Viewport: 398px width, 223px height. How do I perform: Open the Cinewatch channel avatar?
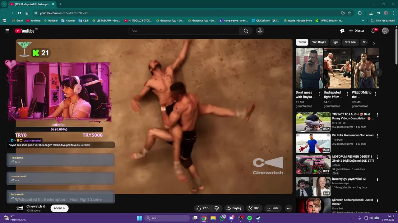(x=20, y=208)
